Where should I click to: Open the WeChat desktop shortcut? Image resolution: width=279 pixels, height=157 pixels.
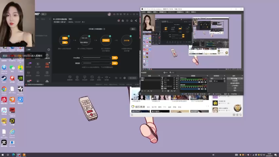point(12,68)
